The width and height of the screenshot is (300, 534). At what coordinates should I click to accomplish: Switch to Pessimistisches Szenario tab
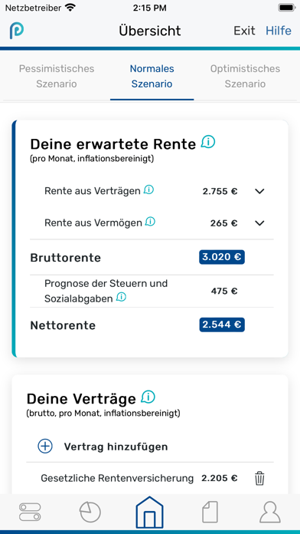pos(57,76)
